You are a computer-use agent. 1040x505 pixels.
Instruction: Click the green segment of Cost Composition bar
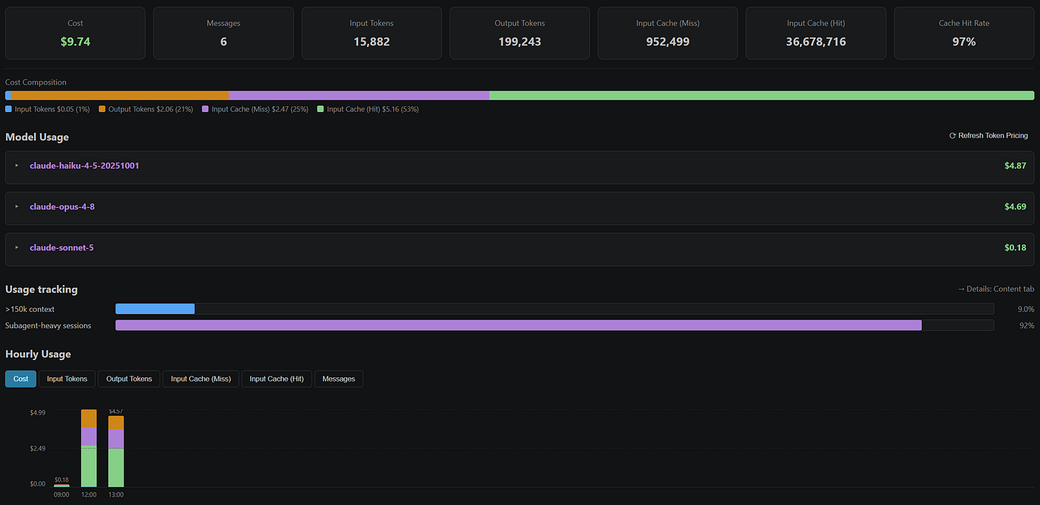point(761,96)
